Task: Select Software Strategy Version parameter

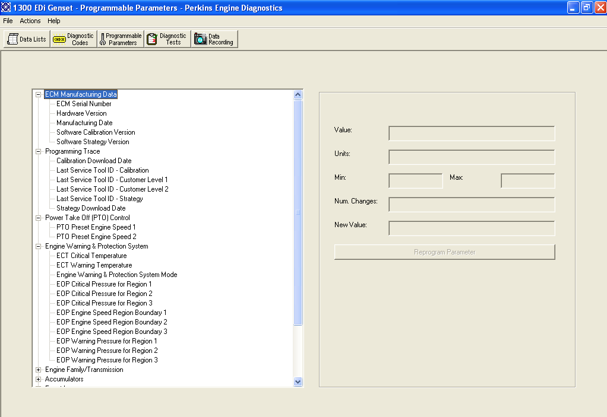Action: pyautogui.click(x=93, y=142)
